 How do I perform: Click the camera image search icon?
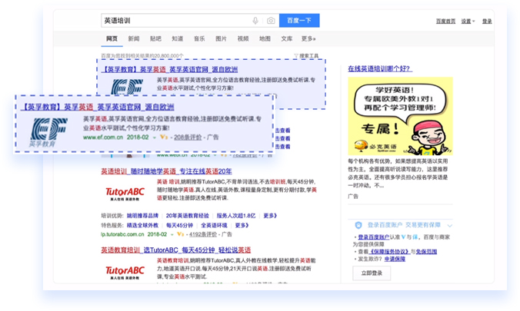(270, 21)
